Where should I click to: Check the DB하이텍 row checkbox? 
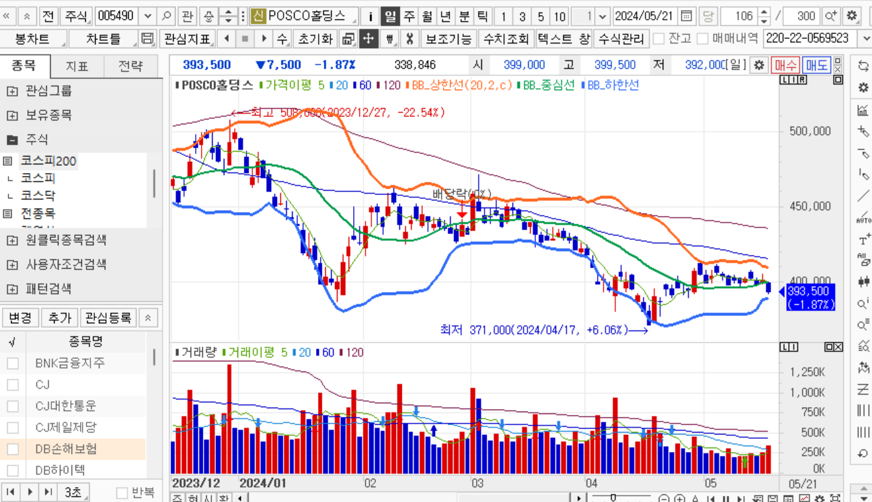12,470
